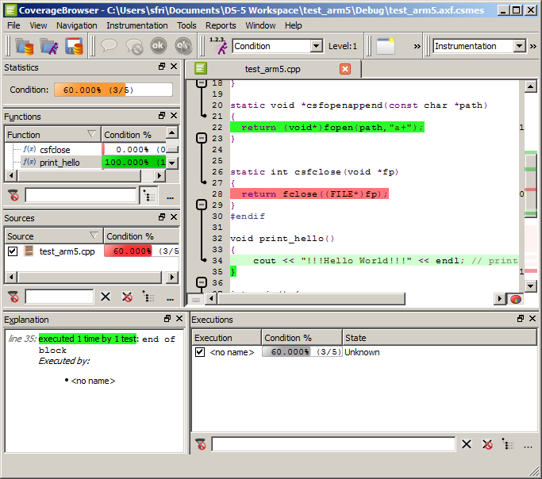542x479 pixels.
Task: Click the filter icon in Executions panel
Action: [x=202, y=444]
